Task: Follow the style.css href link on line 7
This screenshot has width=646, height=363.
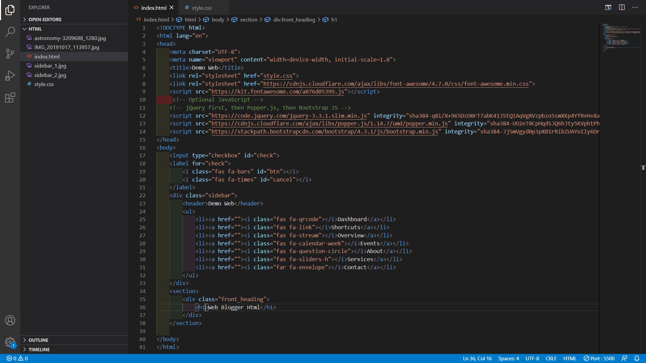Action: tap(278, 76)
